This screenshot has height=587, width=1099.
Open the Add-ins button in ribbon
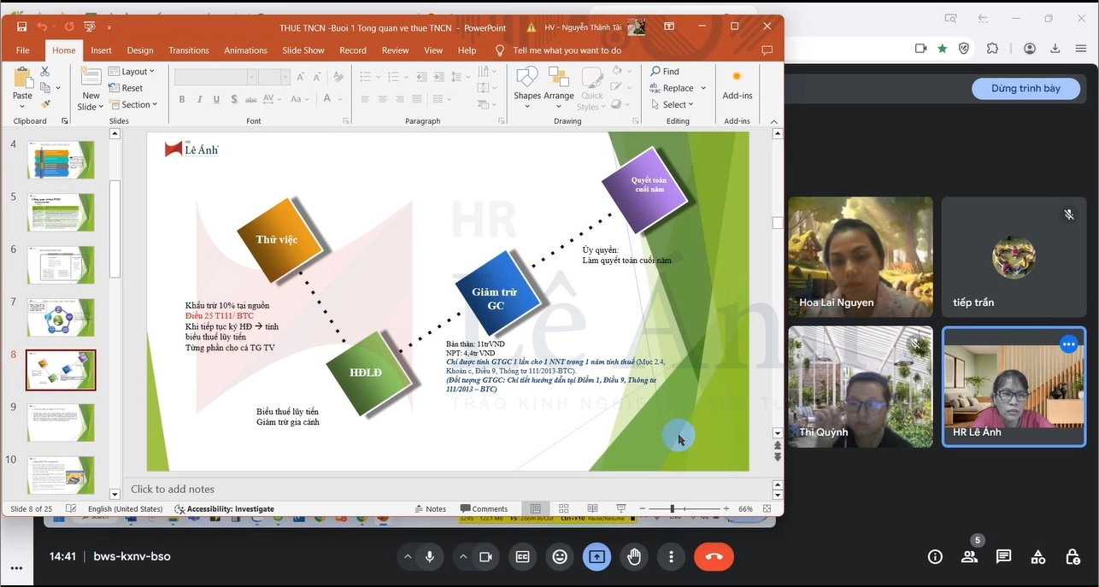[737, 85]
